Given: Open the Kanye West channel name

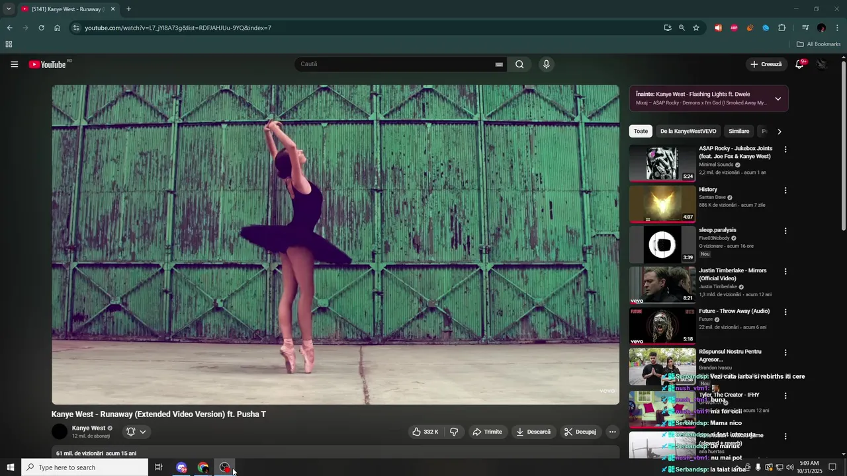Looking at the screenshot, I should pyautogui.click(x=89, y=428).
